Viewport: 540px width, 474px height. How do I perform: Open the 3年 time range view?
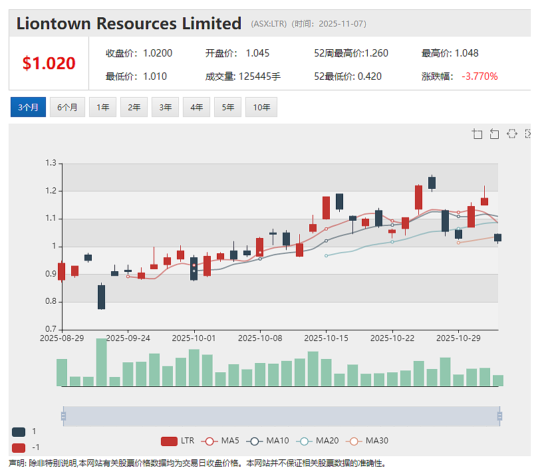[166, 107]
